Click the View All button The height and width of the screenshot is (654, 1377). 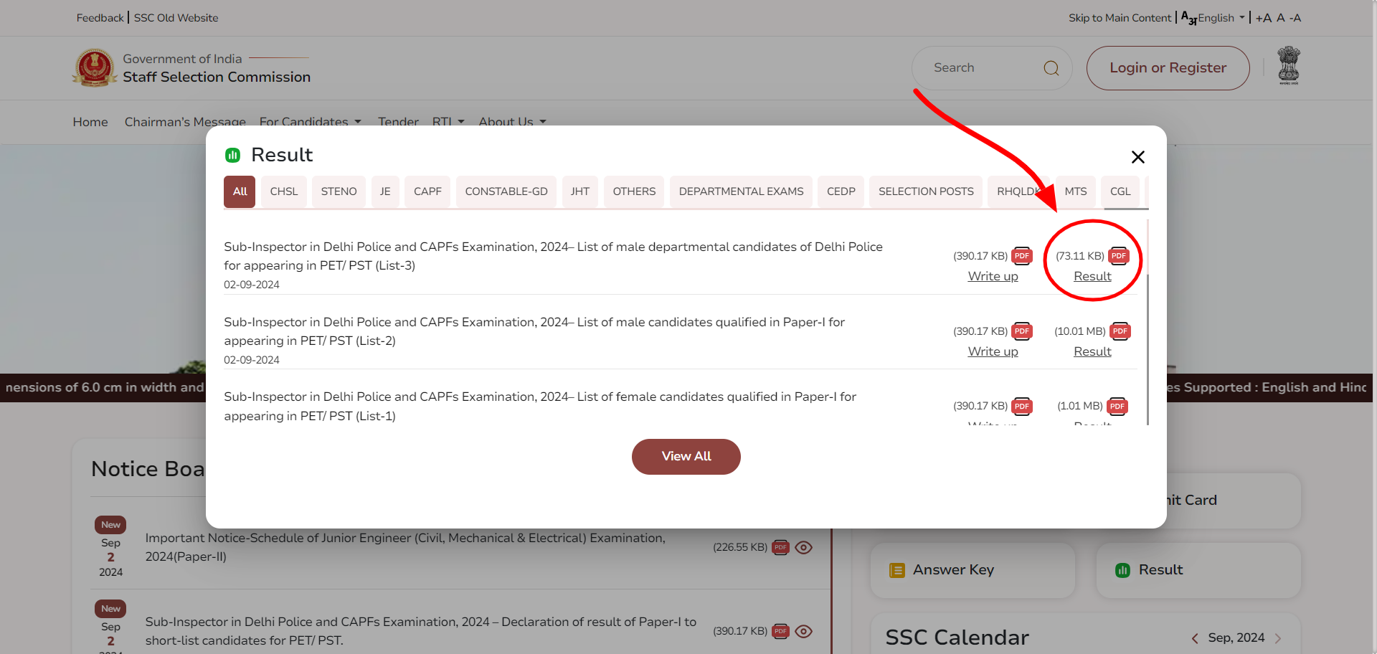pyautogui.click(x=686, y=457)
